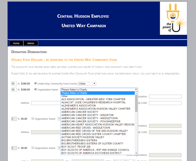This screenshot has height=161, width=196.
Task: Uncheck the first Organization Name checkbox at 50%
Action: [36, 89]
